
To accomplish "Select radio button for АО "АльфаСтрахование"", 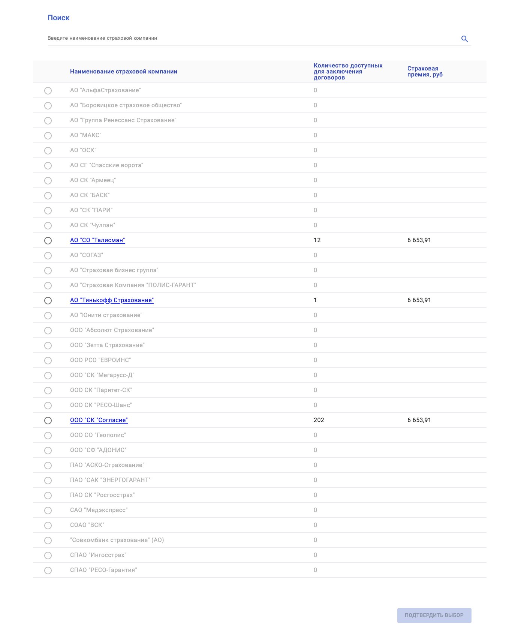I will (x=48, y=91).
